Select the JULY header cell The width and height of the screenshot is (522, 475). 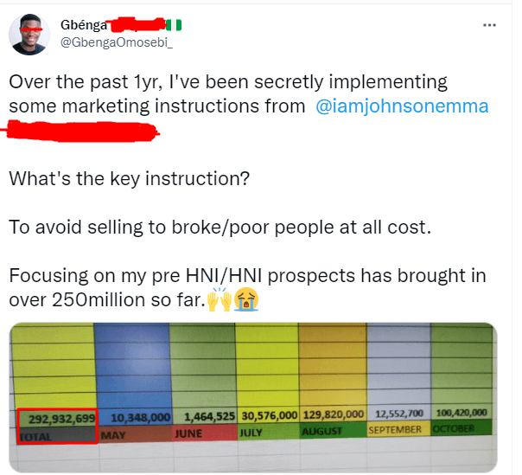pyautogui.click(x=268, y=432)
